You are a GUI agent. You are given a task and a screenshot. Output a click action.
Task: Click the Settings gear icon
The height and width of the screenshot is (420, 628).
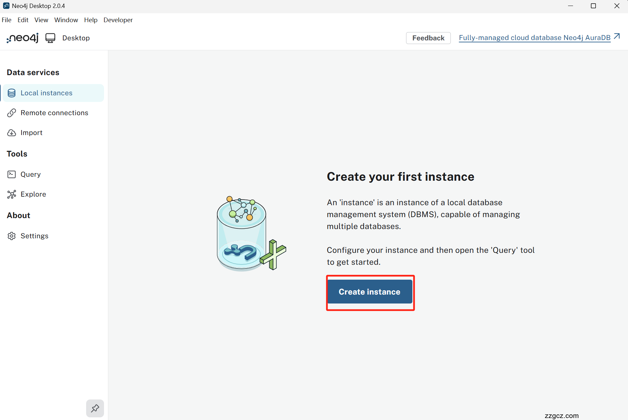[12, 236]
